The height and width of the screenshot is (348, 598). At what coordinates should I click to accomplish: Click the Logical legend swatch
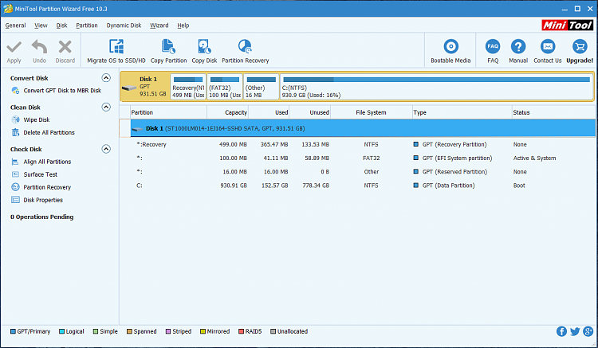pos(61,331)
